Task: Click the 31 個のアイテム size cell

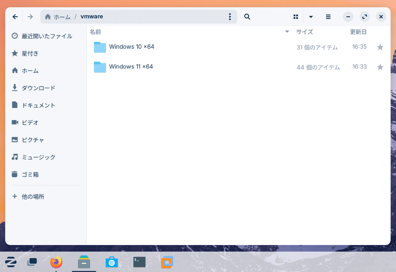Action: [x=317, y=47]
